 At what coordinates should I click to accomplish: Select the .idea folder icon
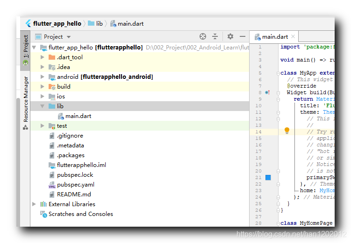click(52, 67)
